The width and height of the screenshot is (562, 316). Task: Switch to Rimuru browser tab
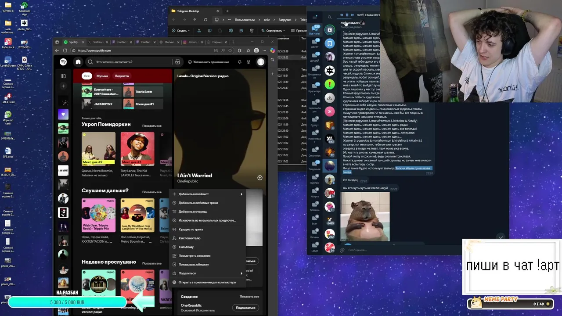click(192, 42)
